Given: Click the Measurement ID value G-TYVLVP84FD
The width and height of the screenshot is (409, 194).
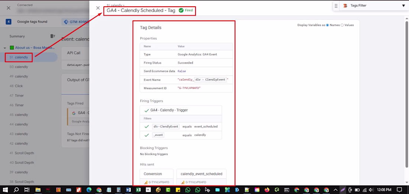Looking at the screenshot, I should click(x=189, y=88).
